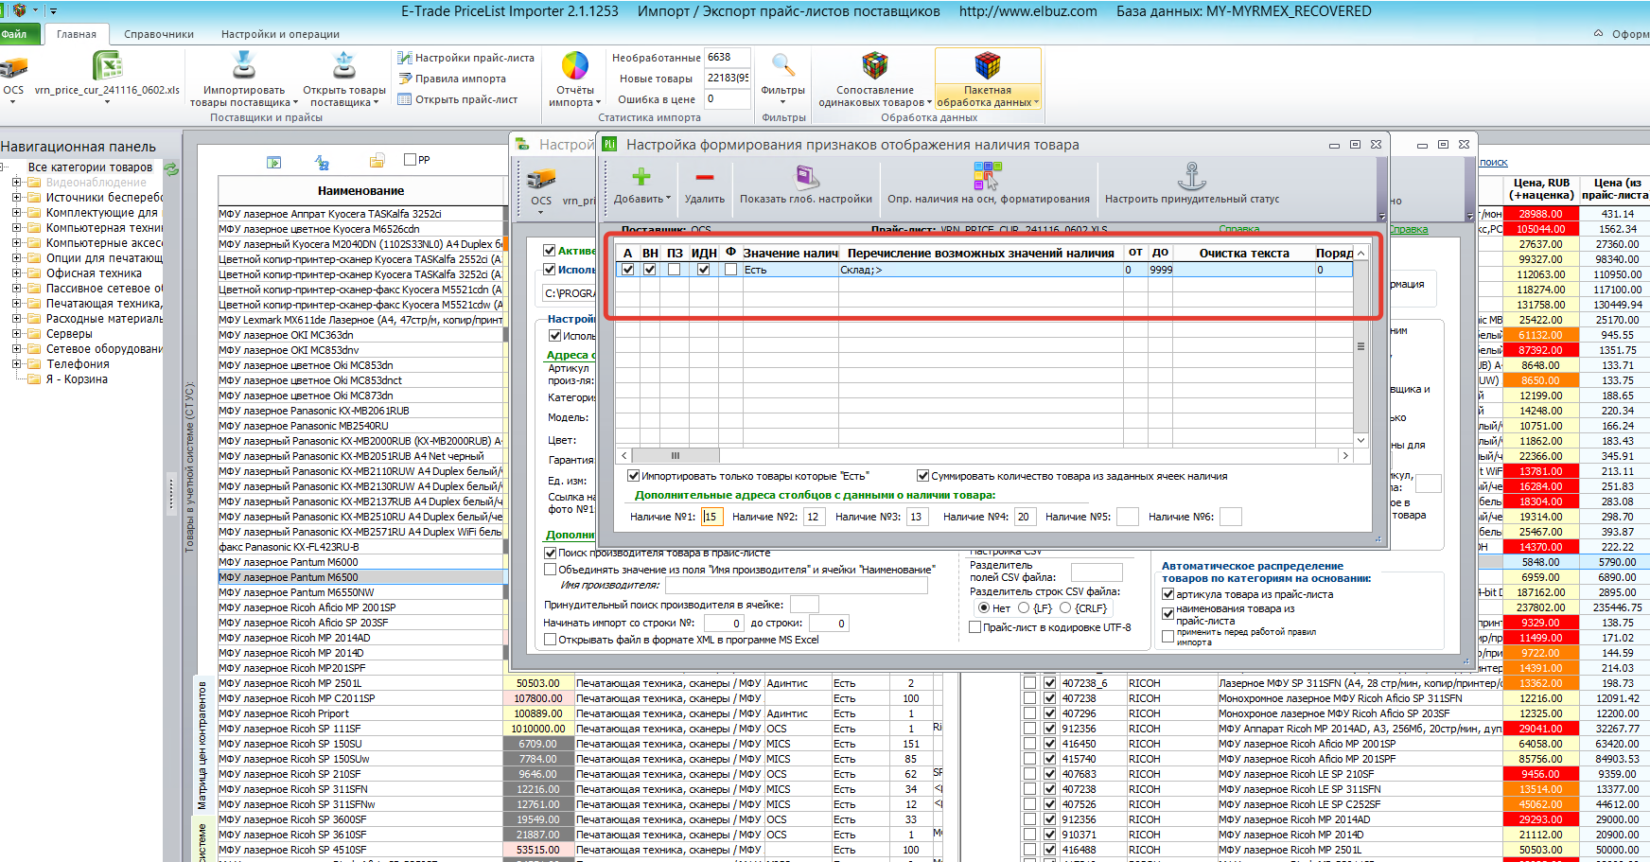Toggle Суммировать количество товара из заданных ячеек
The width and height of the screenshot is (1650, 862).
(922, 476)
